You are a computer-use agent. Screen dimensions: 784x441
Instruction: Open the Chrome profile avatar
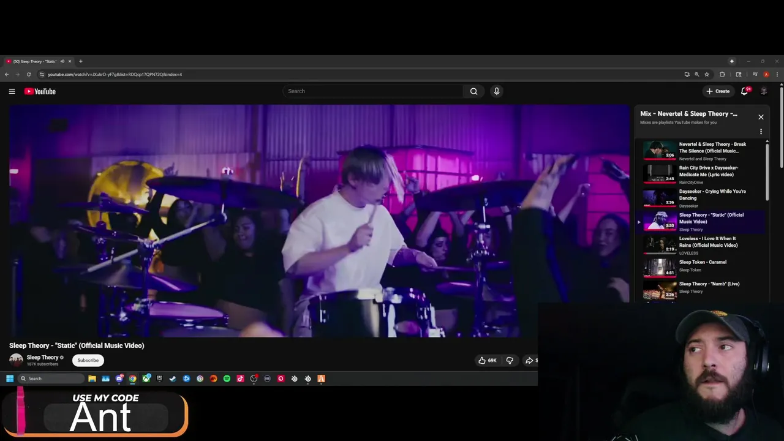pos(766,74)
